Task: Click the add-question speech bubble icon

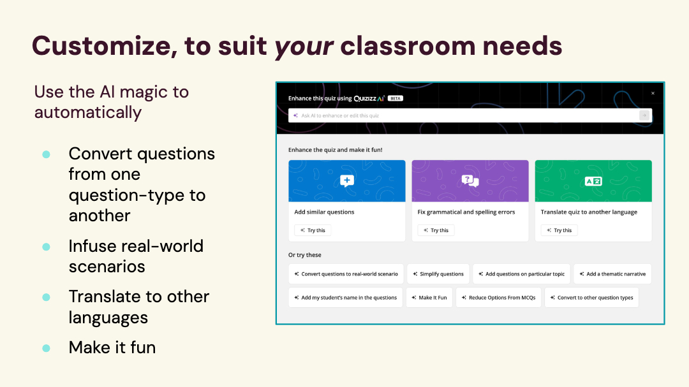Action: click(x=347, y=181)
